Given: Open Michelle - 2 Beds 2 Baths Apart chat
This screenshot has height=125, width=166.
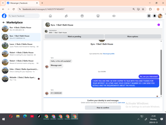Looking at the screenshot, I should pyautogui.click(x=21, y=79).
